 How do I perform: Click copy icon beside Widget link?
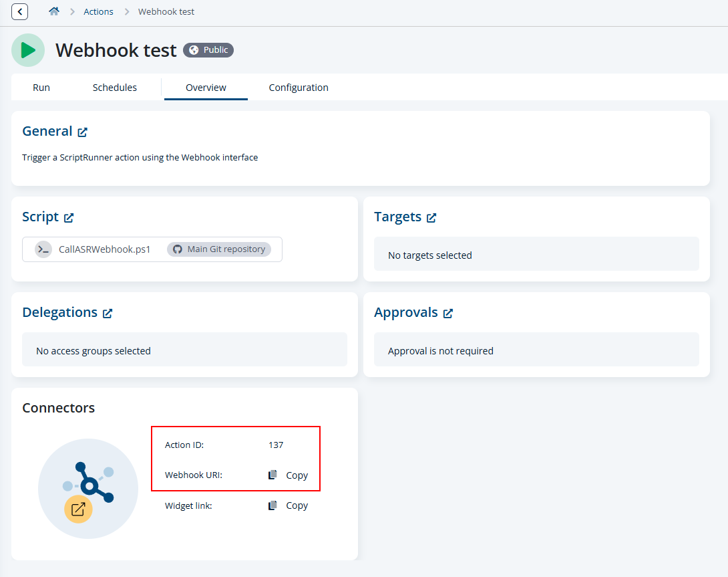[272, 505]
